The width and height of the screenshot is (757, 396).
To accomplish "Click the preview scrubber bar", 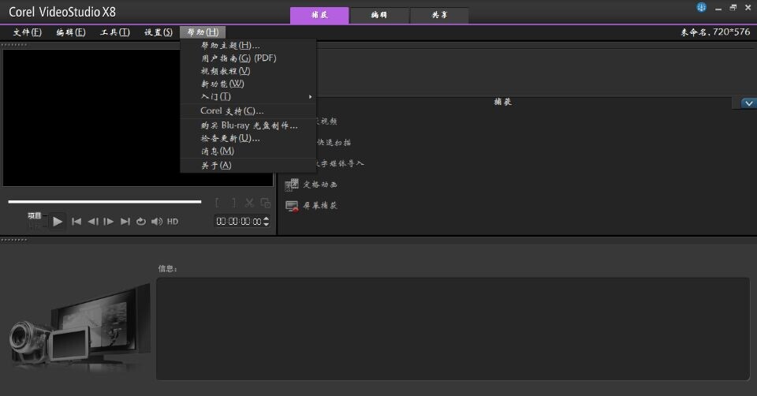I will [x=104, y=202].
